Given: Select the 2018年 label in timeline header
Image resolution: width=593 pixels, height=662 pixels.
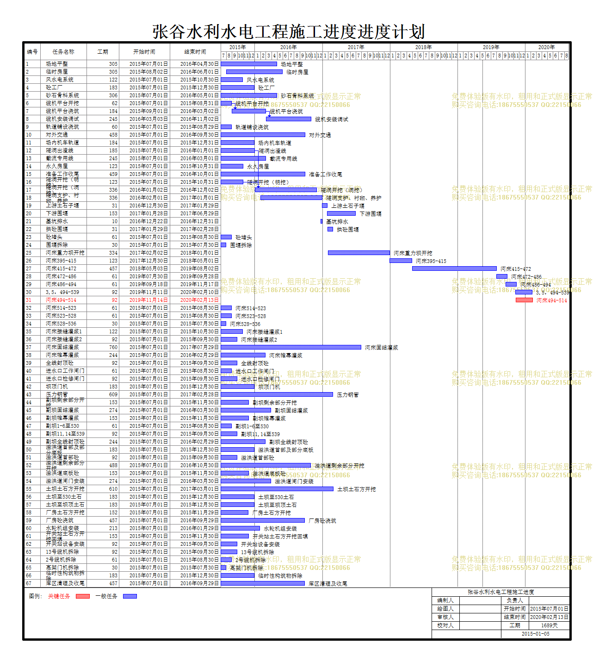Looking at the screenshot, I should (x=424, y=47).
